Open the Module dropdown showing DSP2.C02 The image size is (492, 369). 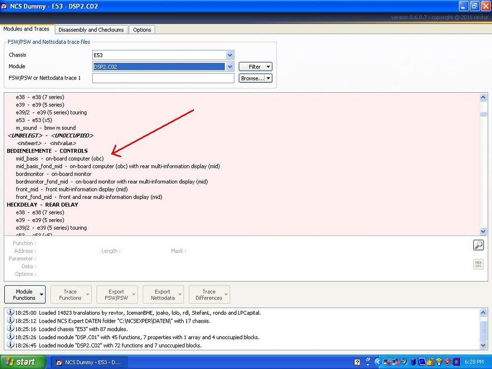(x=229, y=67)
